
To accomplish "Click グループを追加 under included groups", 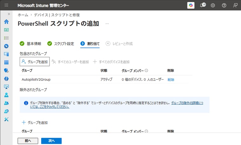I will pos(35,62).
